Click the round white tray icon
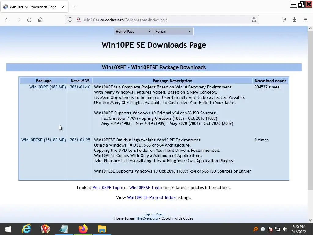313x235 pixels. click(263, 229)
